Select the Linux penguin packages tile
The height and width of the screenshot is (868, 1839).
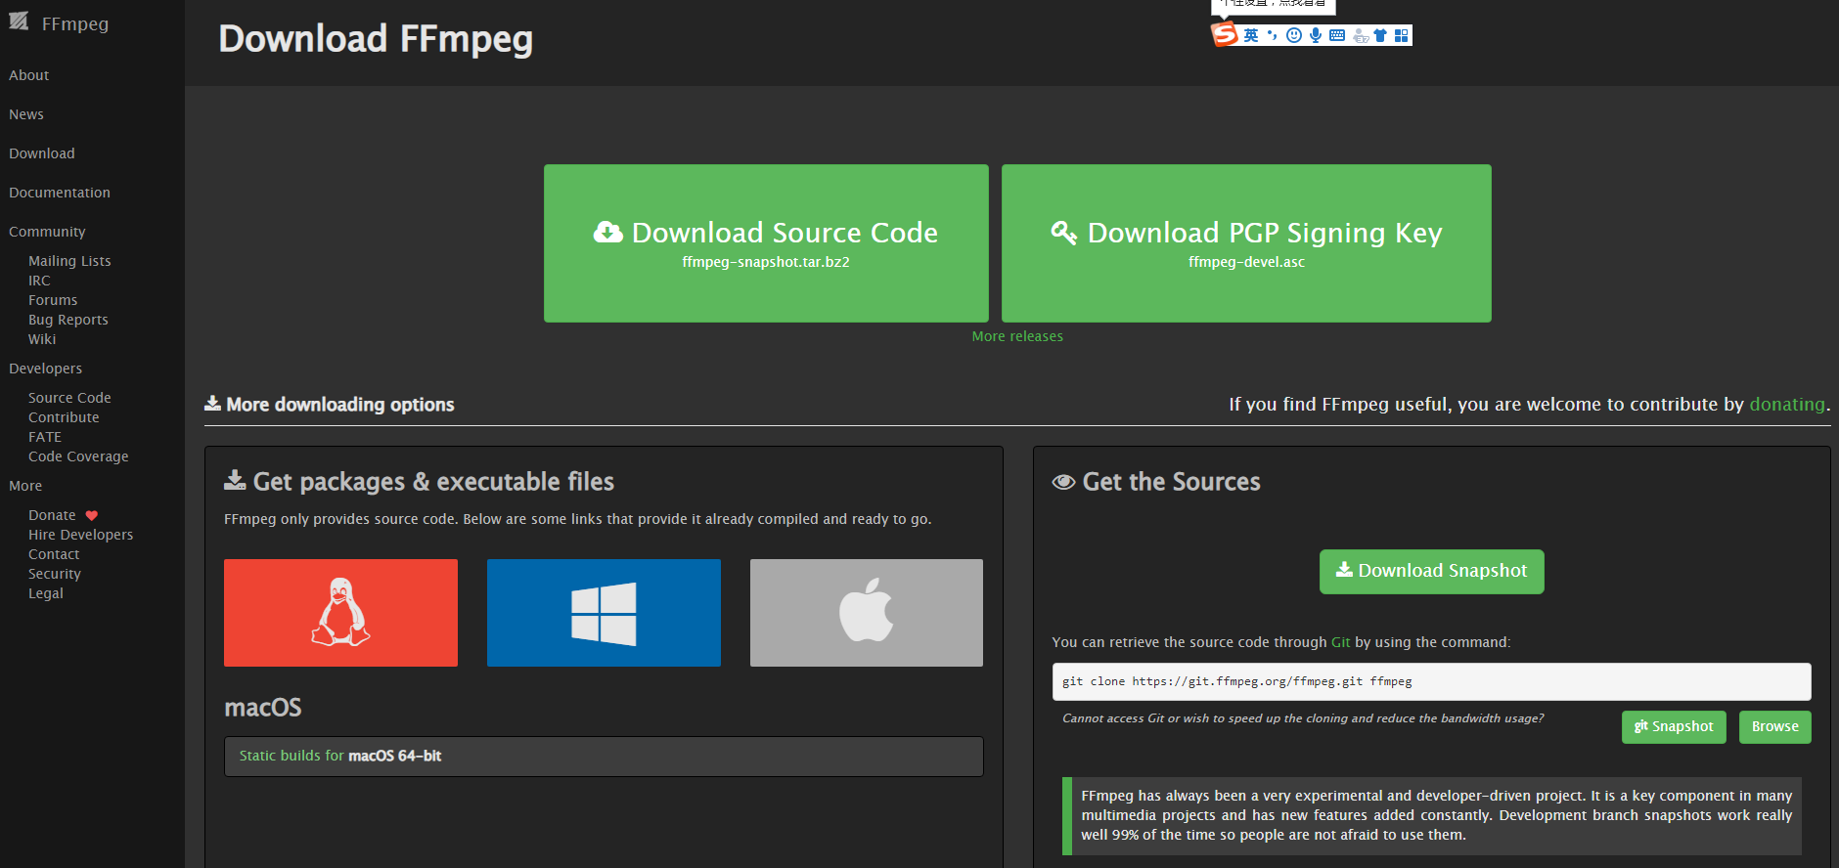pos(340,613)
